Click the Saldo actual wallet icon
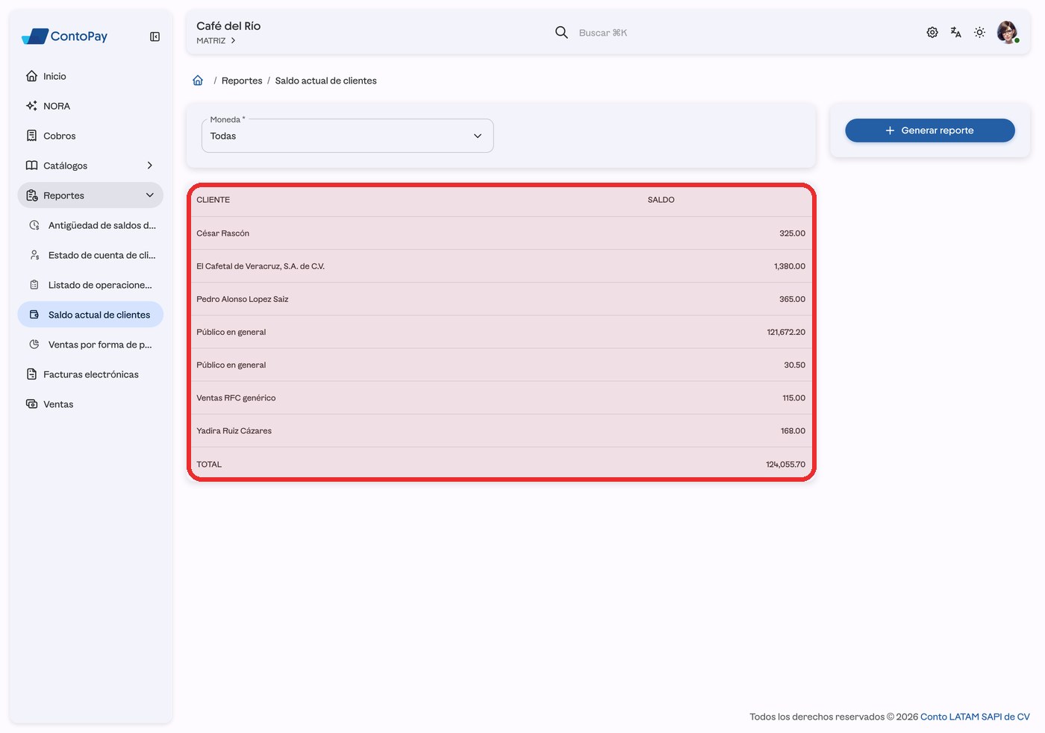This screenshot has height=733, width=1045. [34, 315]
